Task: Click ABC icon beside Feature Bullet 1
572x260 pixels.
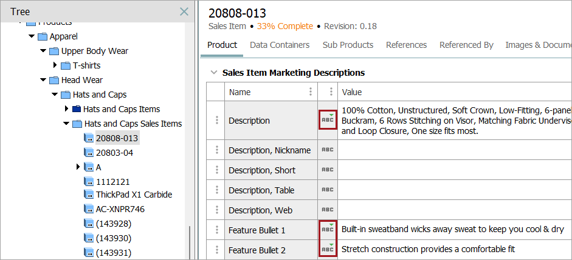Action: [328, 230]
